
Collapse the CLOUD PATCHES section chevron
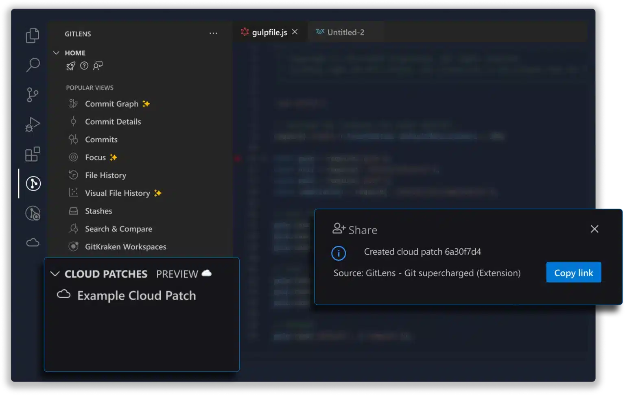[55, 274]
